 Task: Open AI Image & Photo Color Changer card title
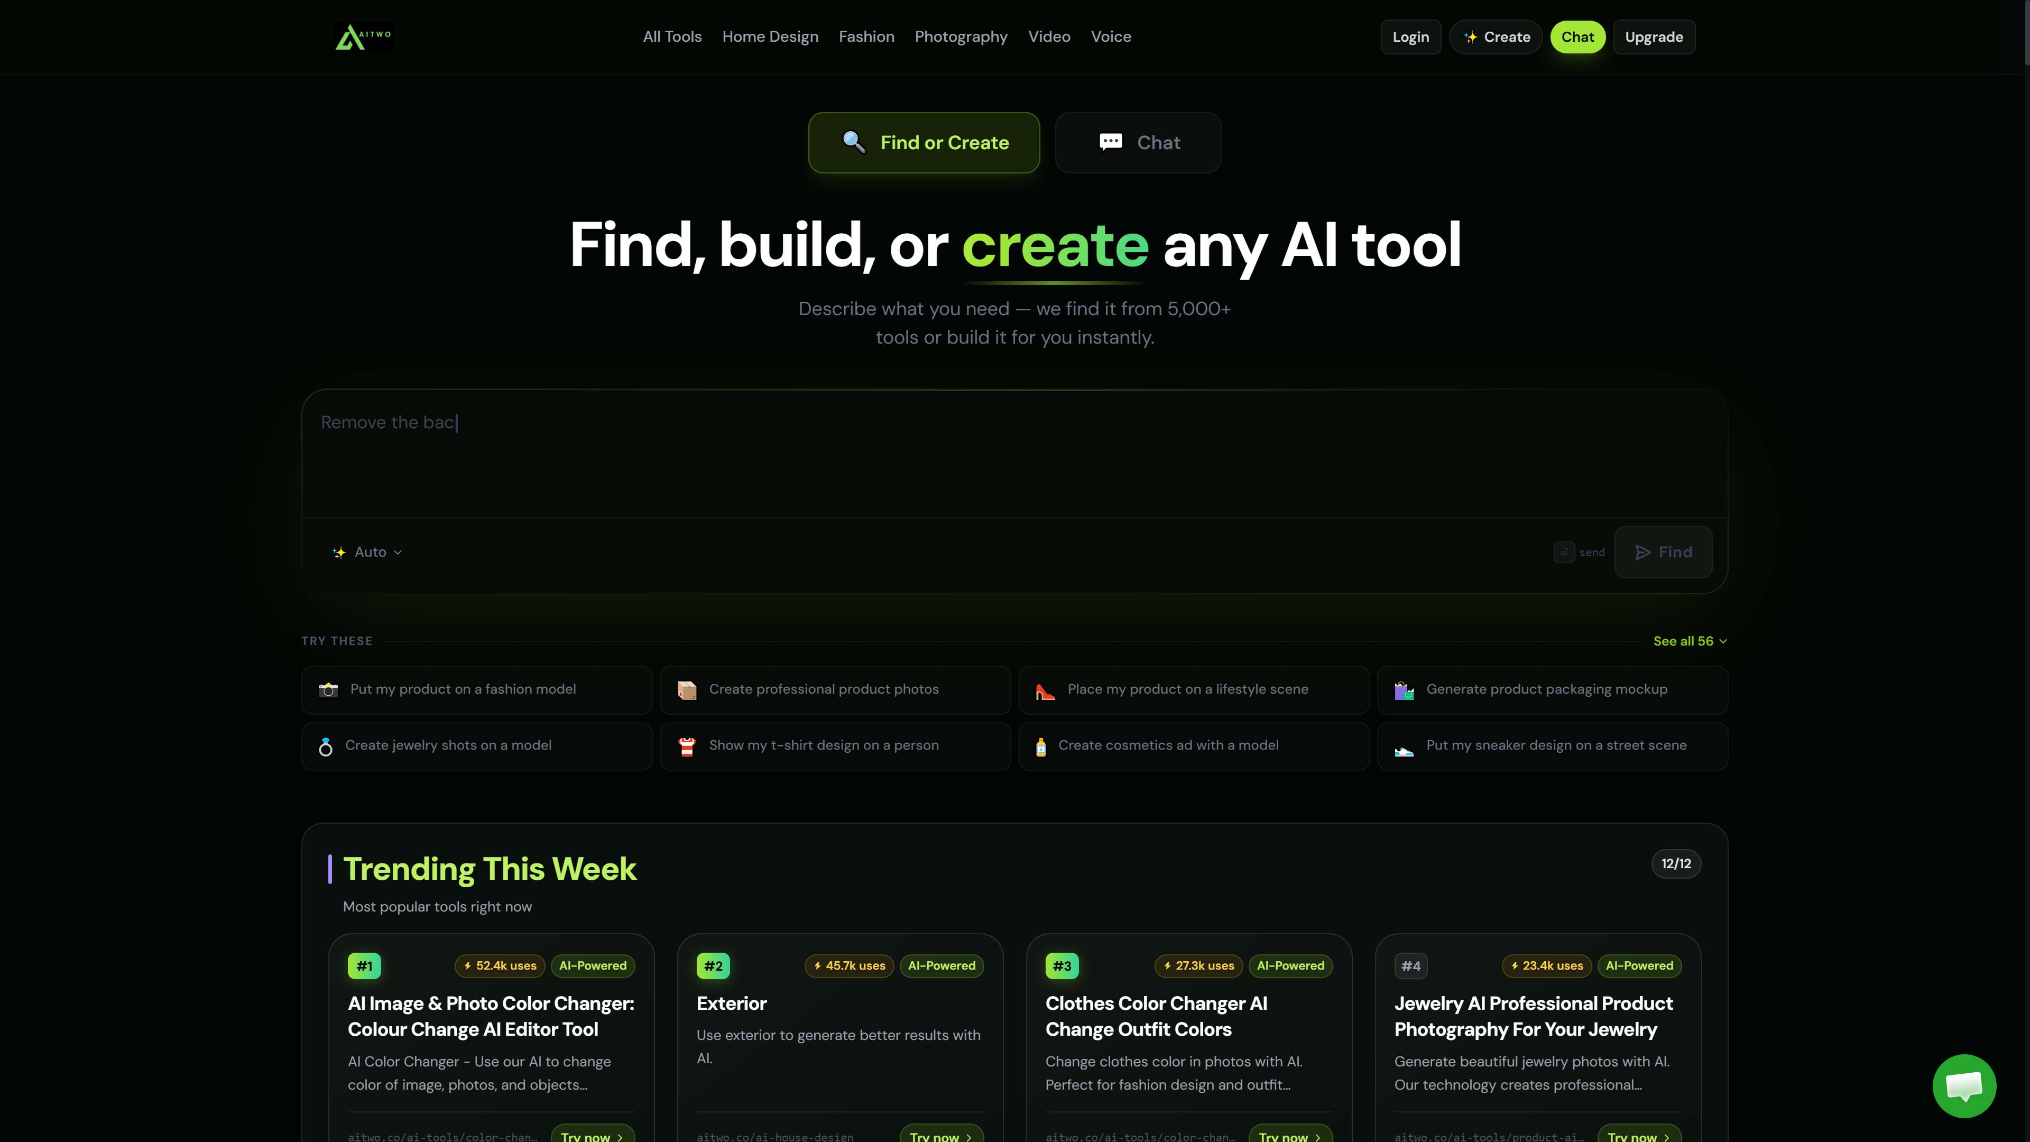tap(491, 1017)
